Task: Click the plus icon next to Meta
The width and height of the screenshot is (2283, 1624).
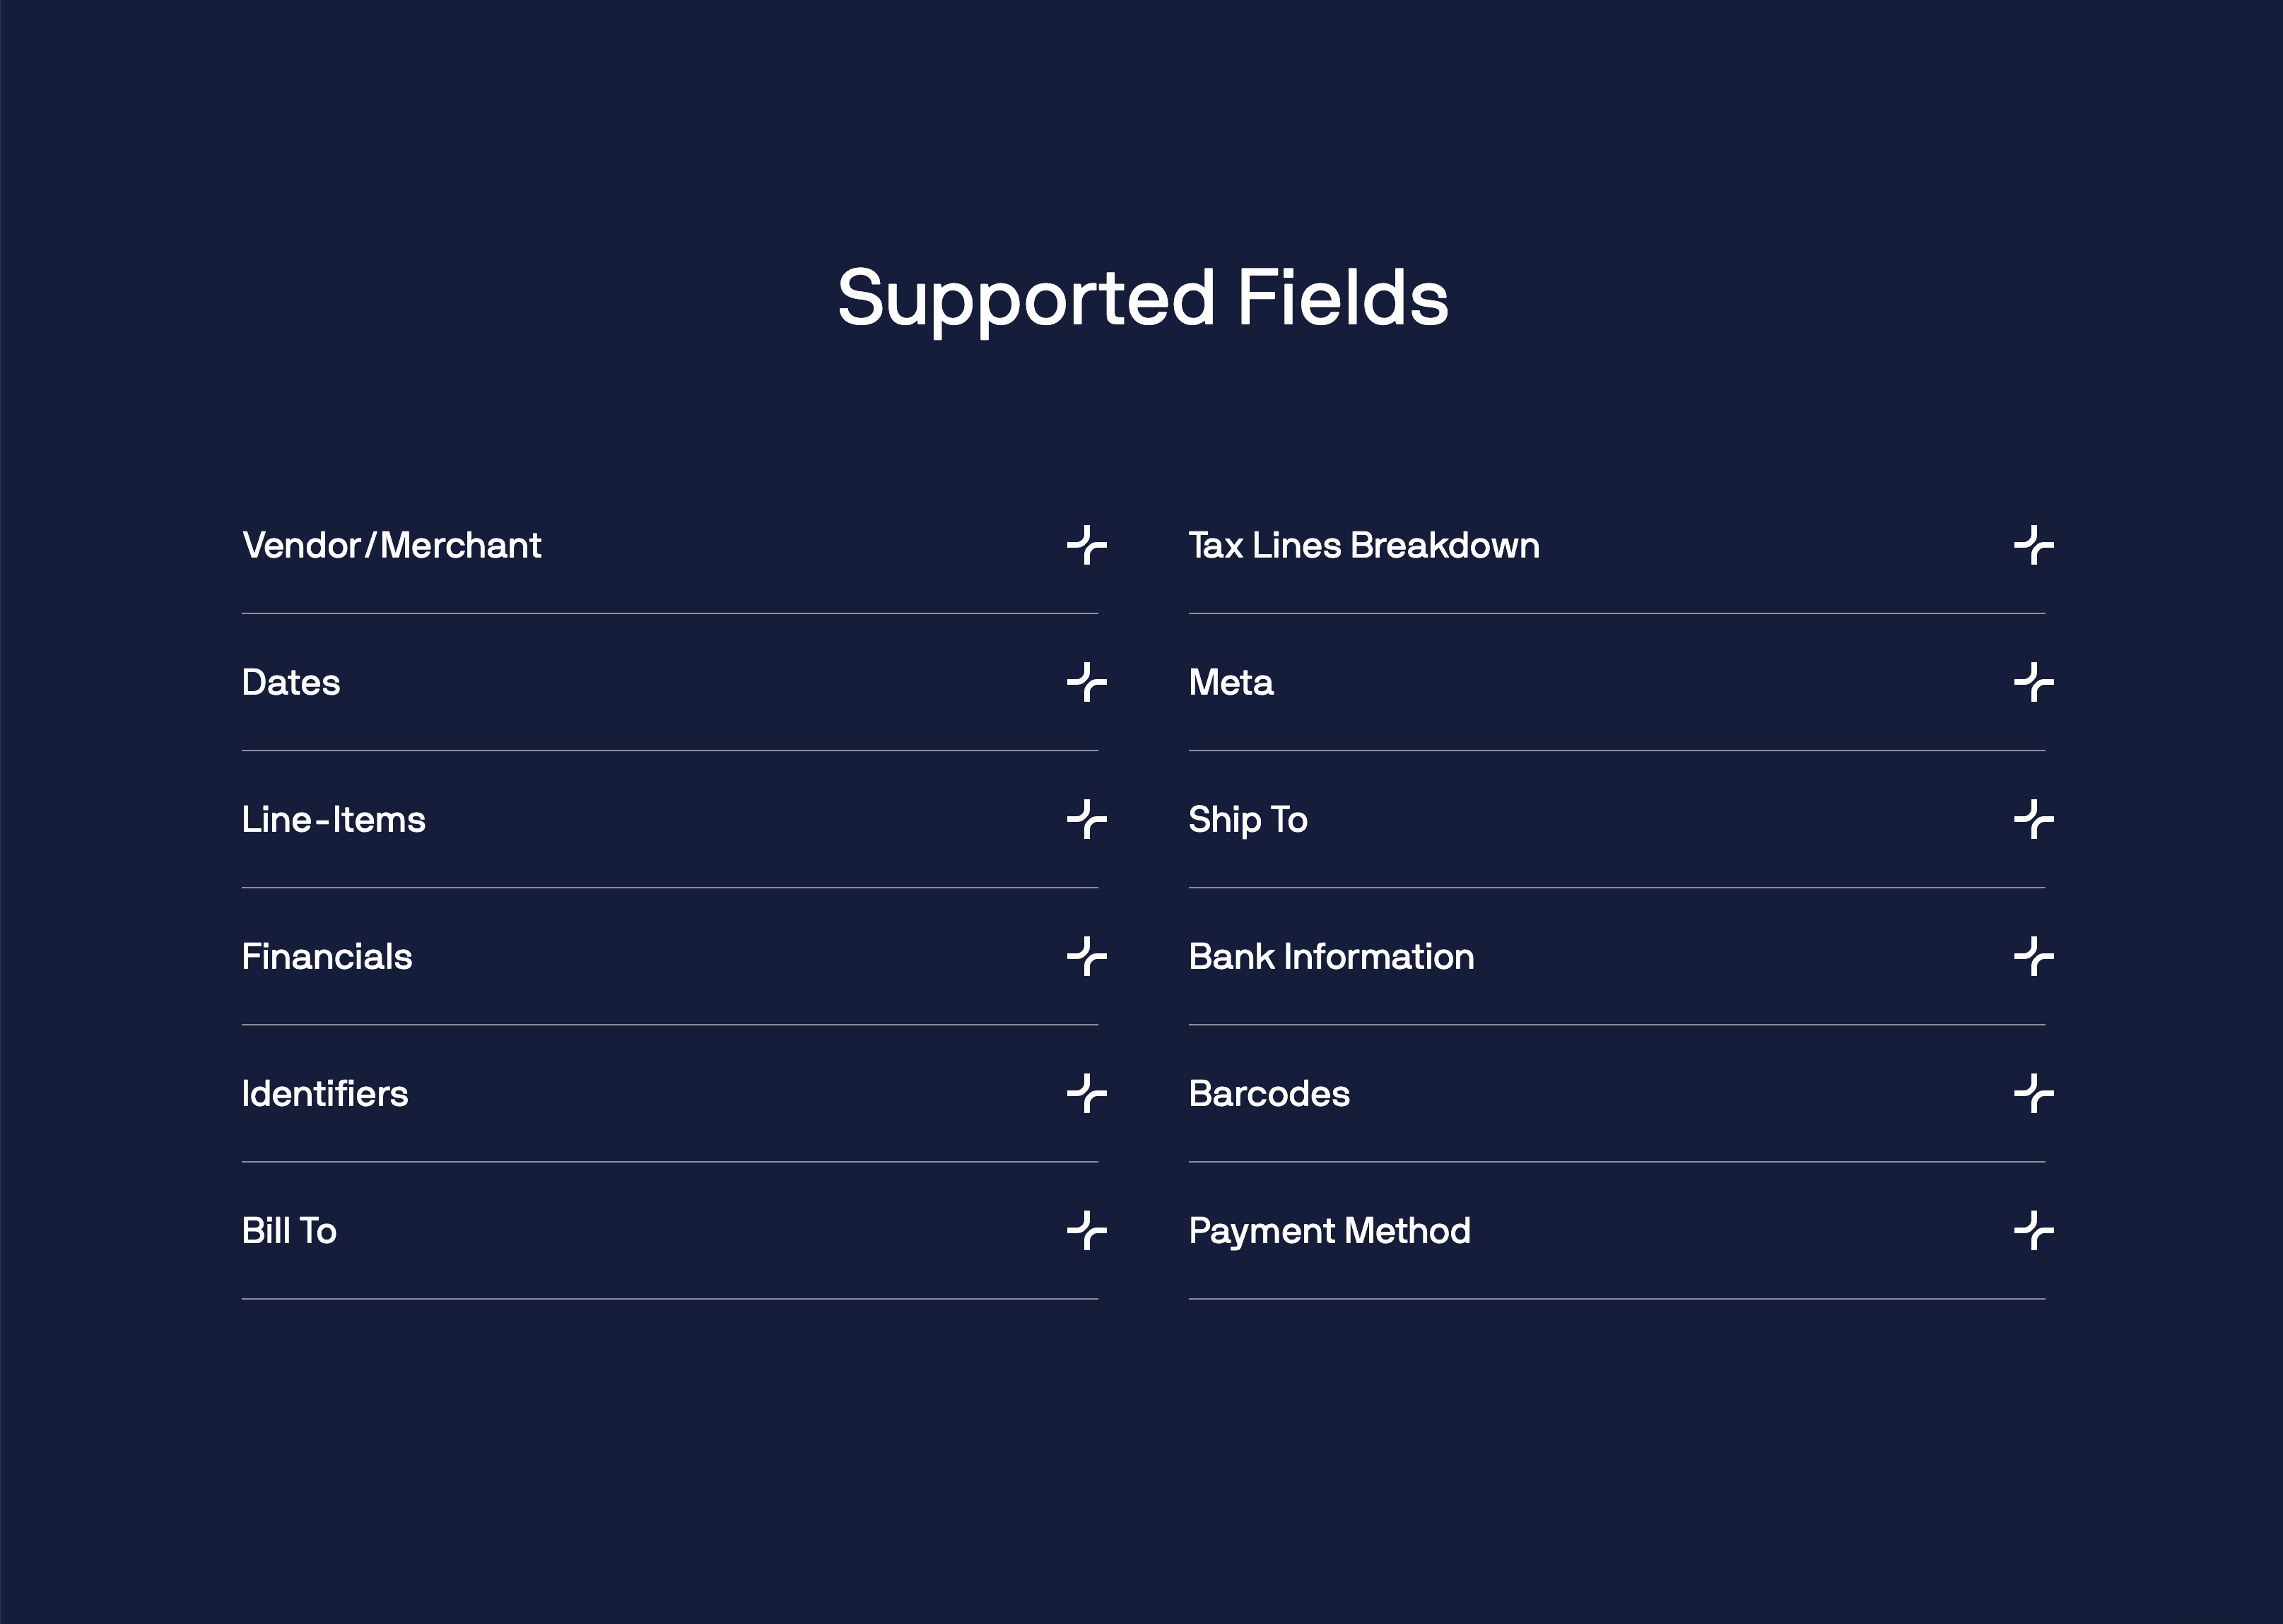Action: (2033, 683)
